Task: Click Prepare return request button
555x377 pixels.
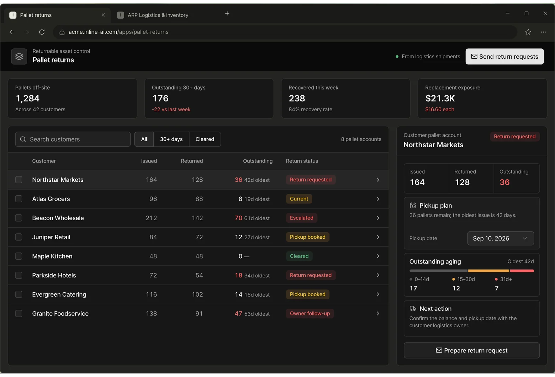Action: click(x=472, y=350)
